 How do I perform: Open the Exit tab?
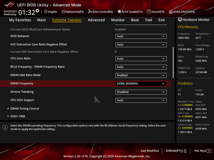[162, 20]
